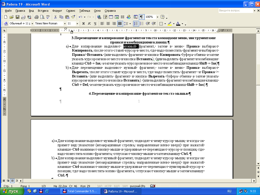
Task: Switch to Outline view button
Action: pos(17,181)
